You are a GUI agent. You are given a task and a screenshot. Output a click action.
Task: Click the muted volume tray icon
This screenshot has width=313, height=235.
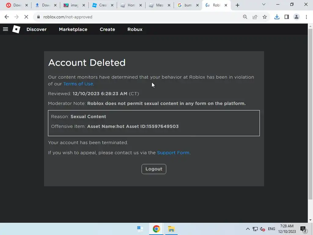tap(263, 229)
